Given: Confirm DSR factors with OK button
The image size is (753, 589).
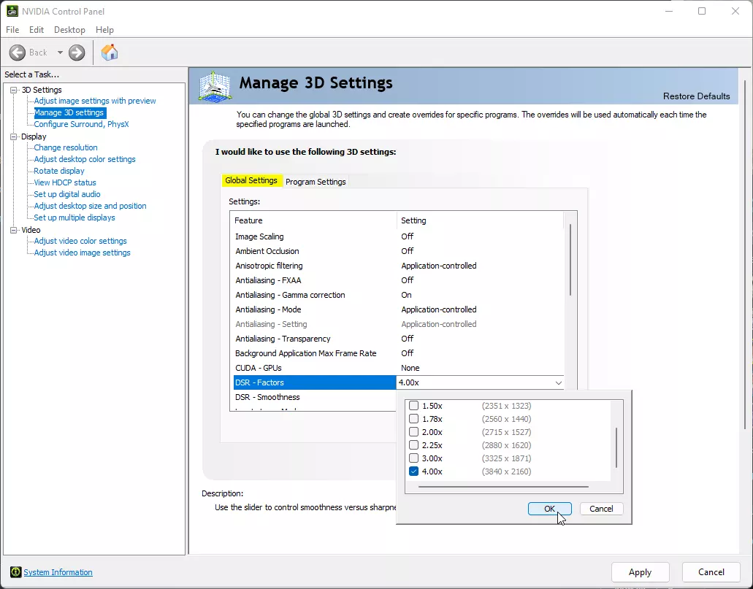Looking at the screenshot, I should (x=549, y=509).
